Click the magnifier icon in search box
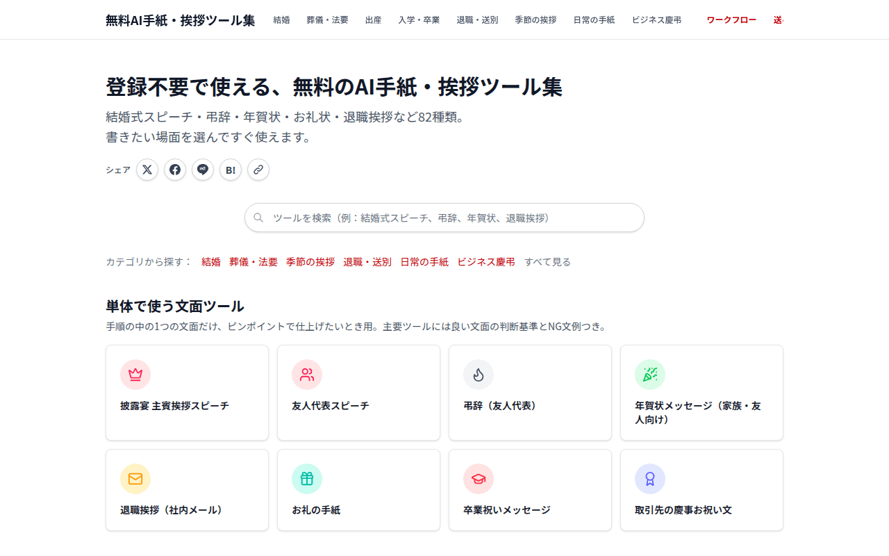The height and width of the screenshot is (556, 889). 258,218
